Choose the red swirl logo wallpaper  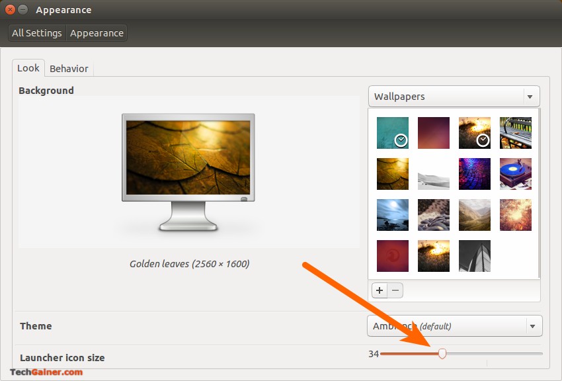pyautogui.click(x=393, y=256)
